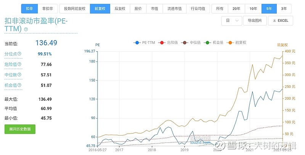
Task: Click help icon beside PE-TTM title
Action: pyautogui.click(x=26, y=29)
